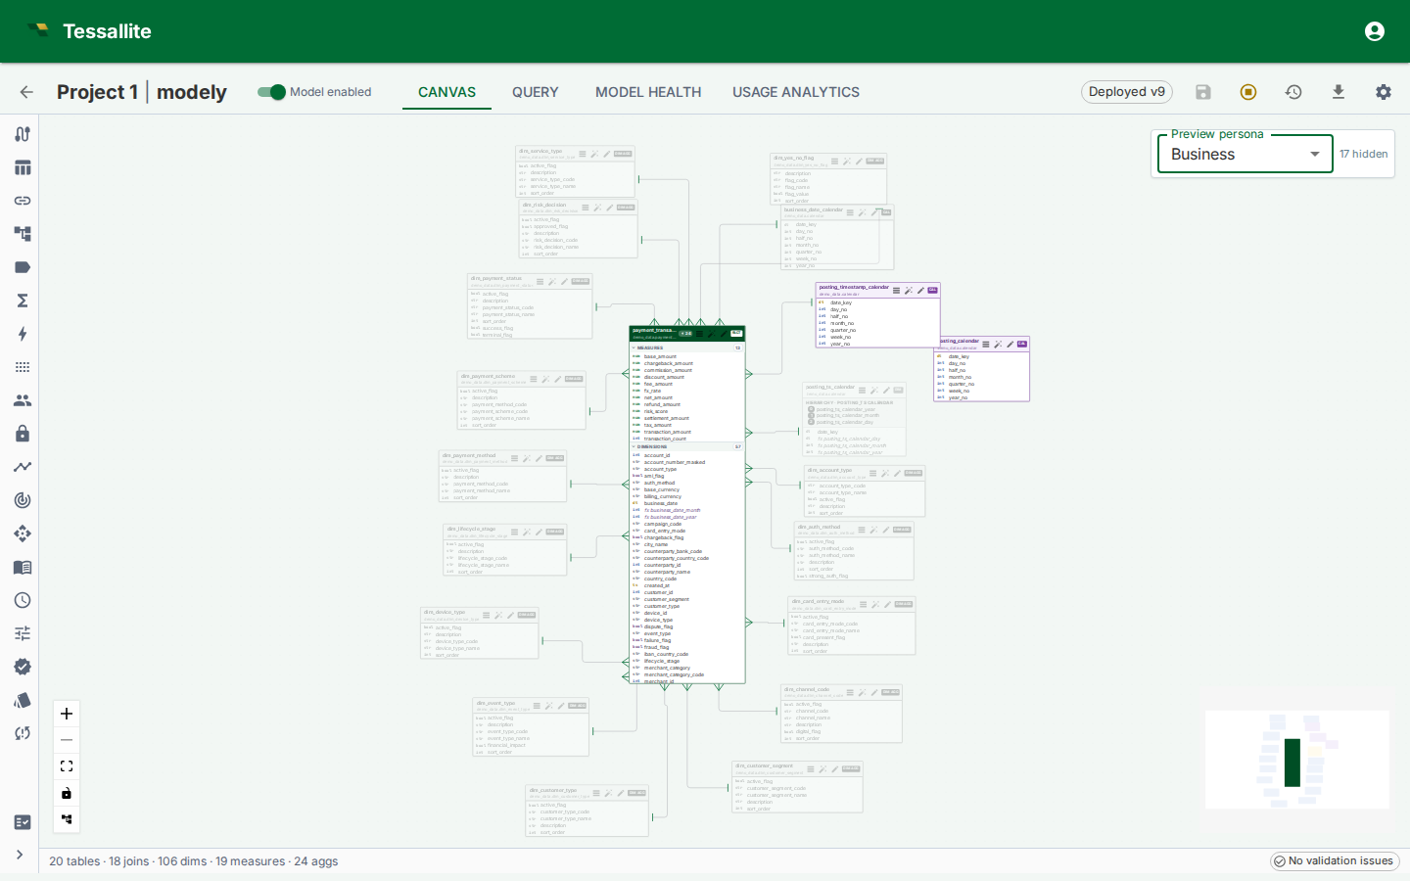Open the label tag icon in sidebar

tap(23, 267)
